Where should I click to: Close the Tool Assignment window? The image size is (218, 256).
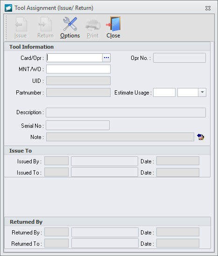208,8
